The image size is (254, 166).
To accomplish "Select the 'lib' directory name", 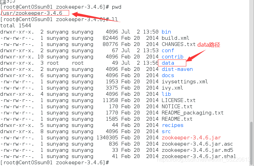I will [166, 94].
